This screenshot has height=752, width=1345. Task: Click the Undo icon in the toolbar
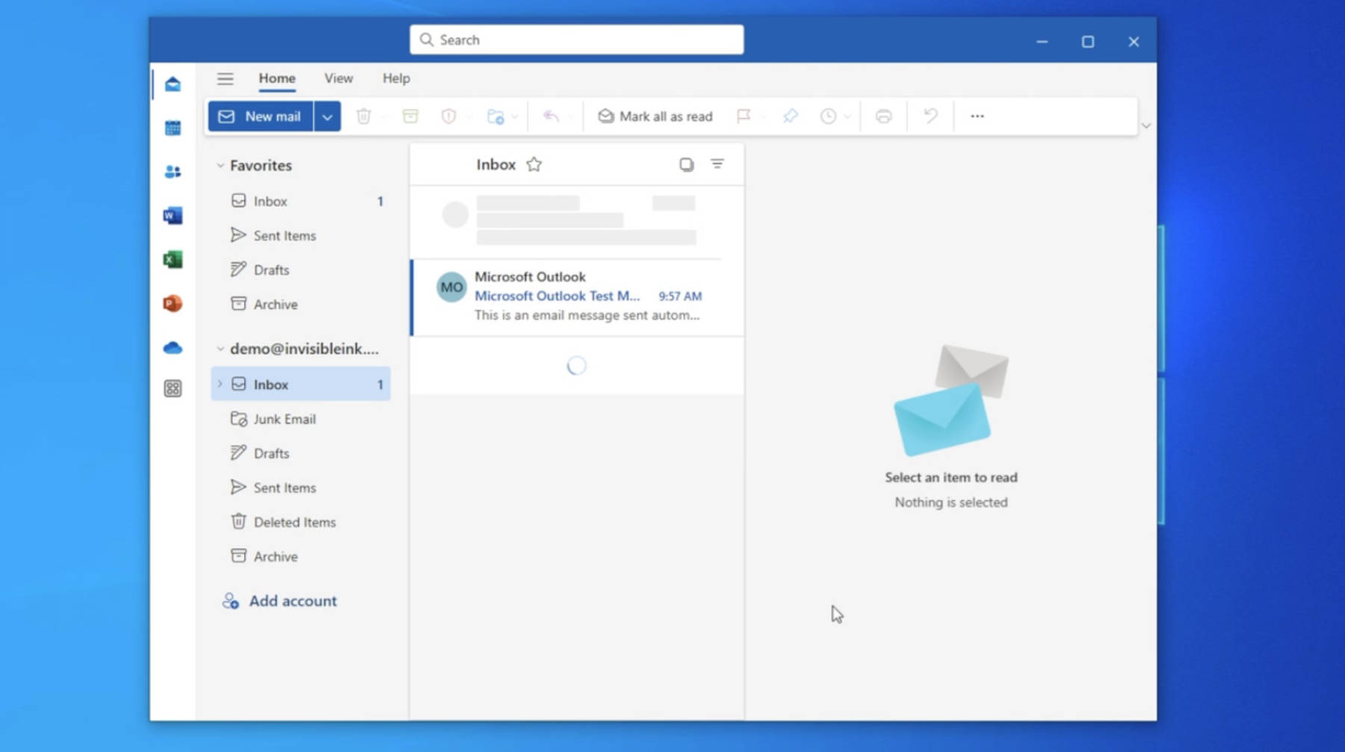click(x=930, y=116)
